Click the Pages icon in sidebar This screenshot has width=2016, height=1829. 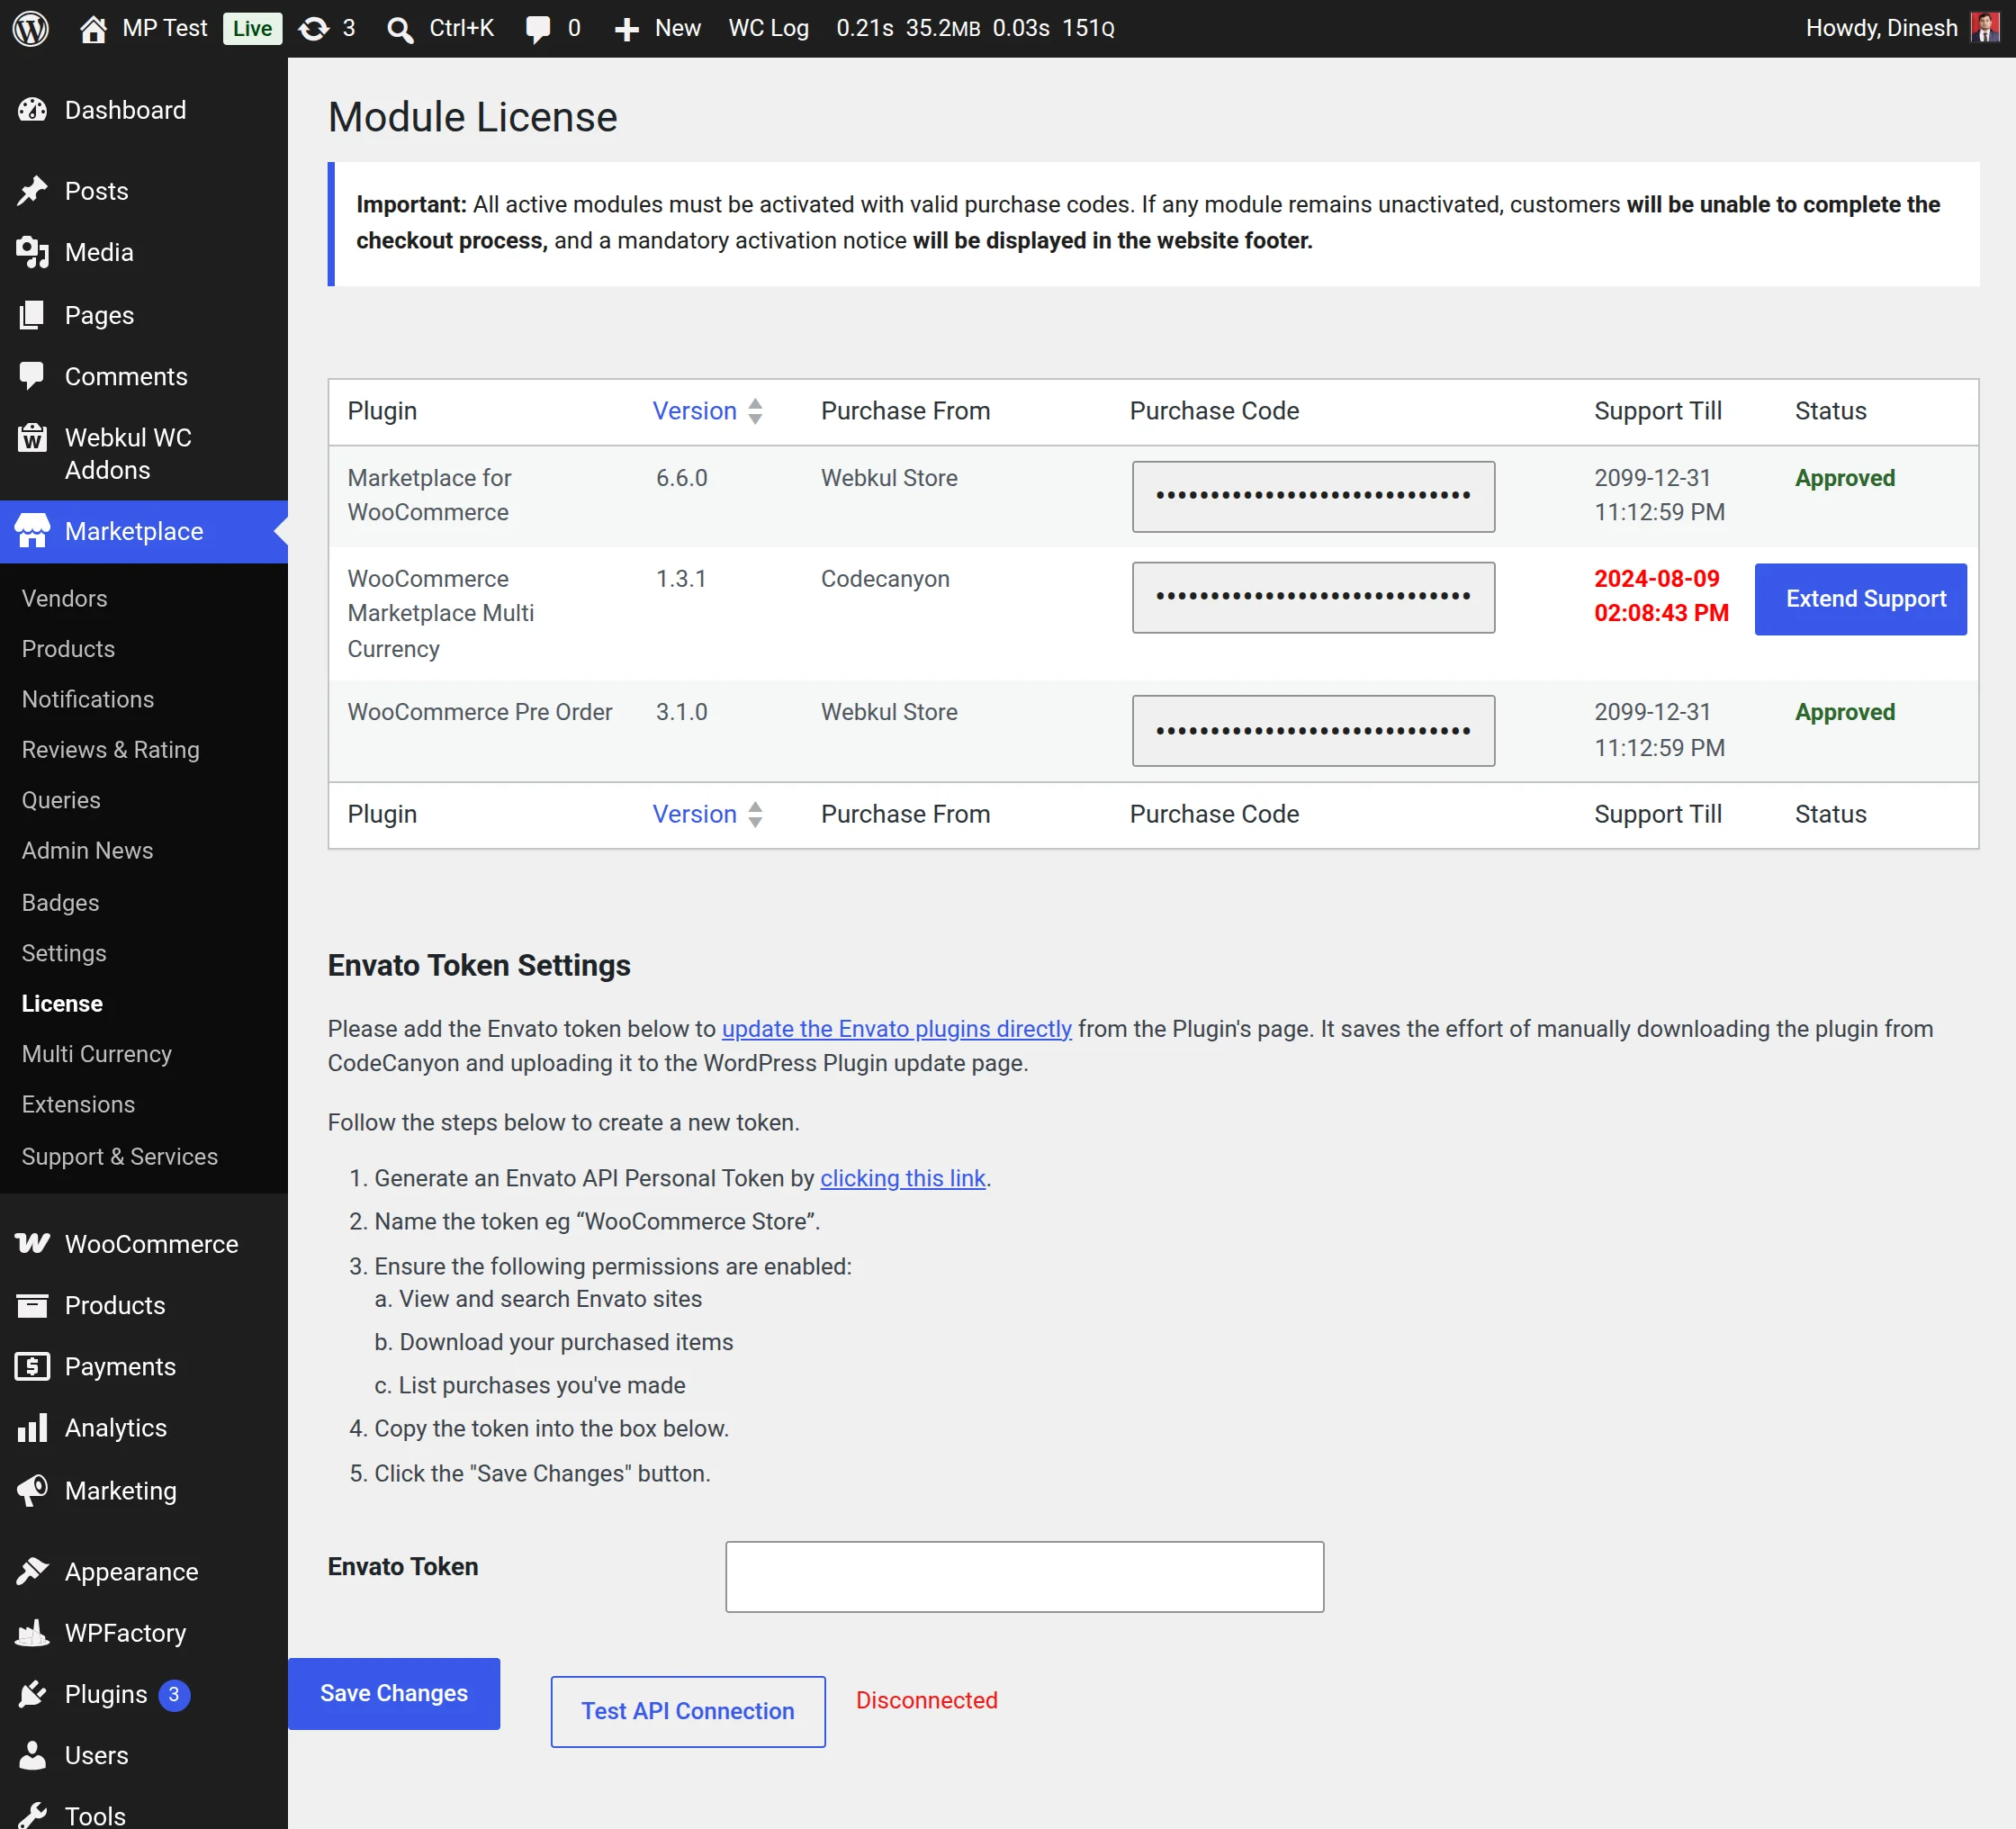[x=32, y=315]
